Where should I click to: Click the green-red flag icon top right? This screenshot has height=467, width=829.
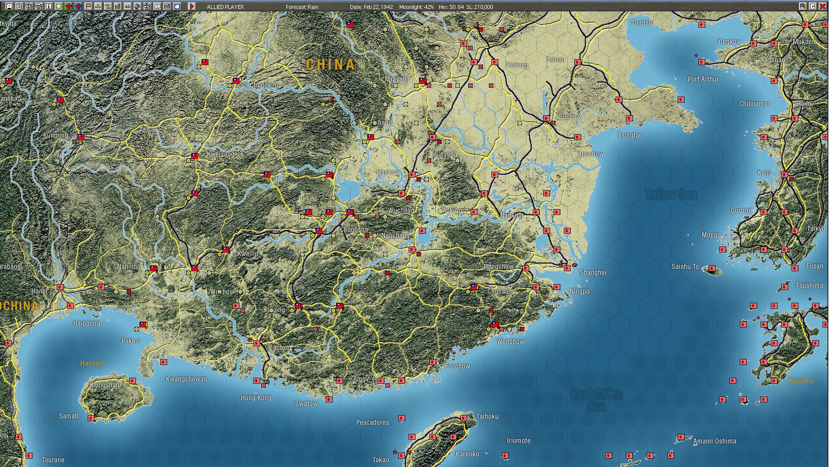[x=802, y=6]
